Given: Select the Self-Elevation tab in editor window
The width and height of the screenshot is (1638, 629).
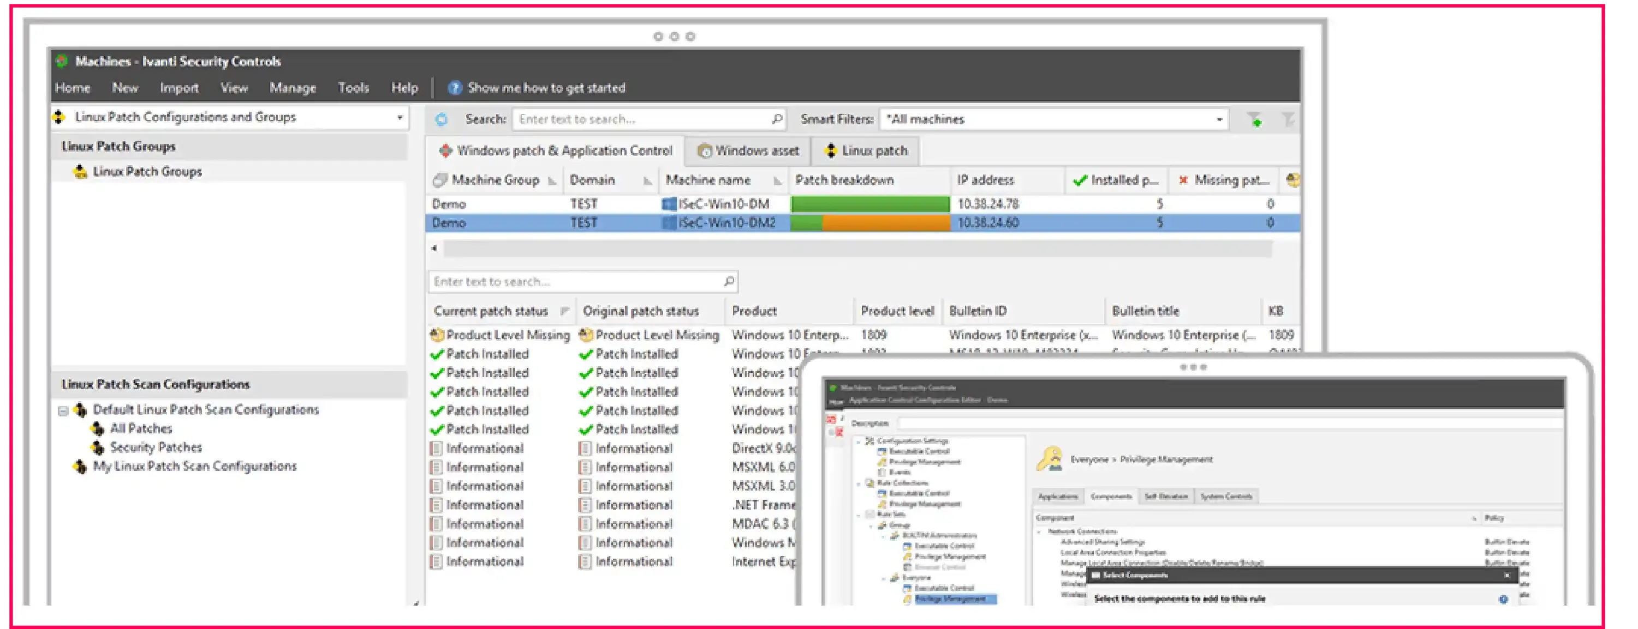Looking at the screenshot, I should pyautogui.click(x=1165, y=497).
